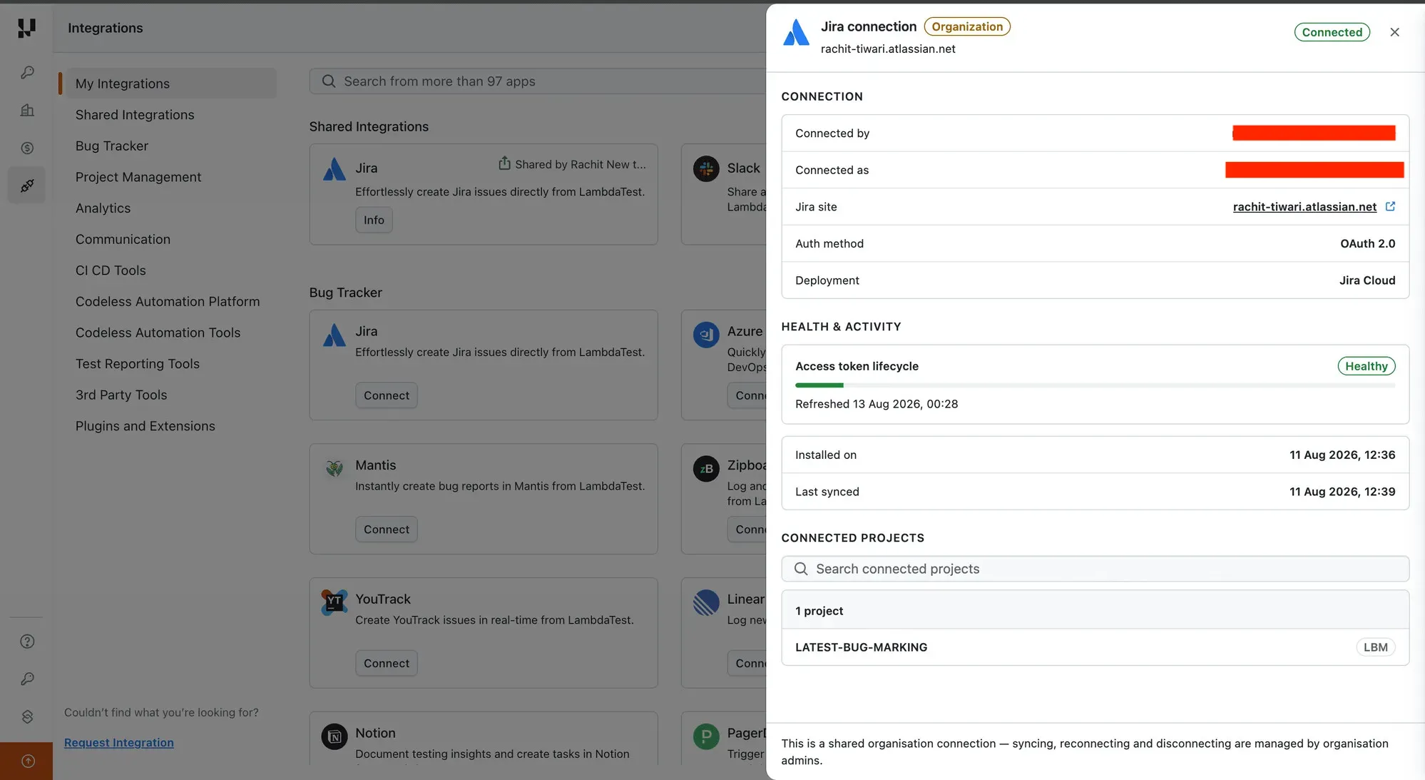This screenshot has height=780, width=1425.
Task: Click the Connected status badge
Action: [1332, 32]
